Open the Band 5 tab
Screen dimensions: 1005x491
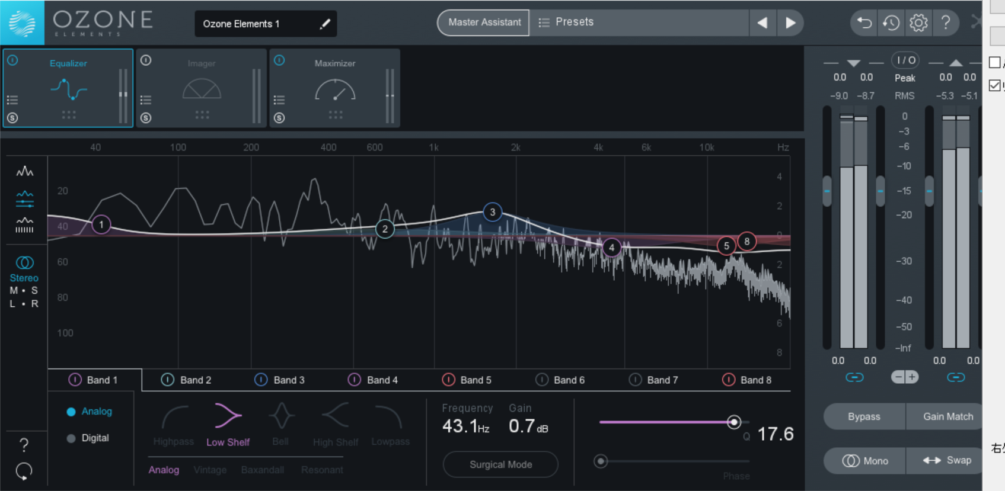[467, 380]
